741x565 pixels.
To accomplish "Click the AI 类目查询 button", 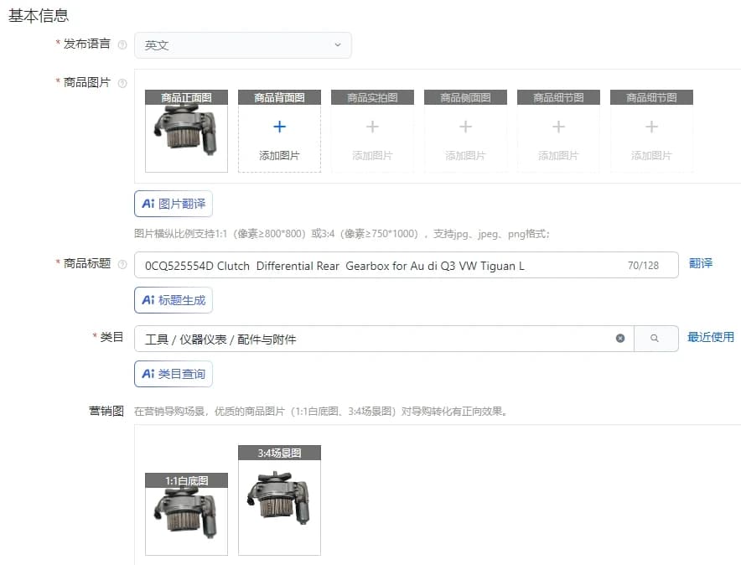I will [174, 374].
